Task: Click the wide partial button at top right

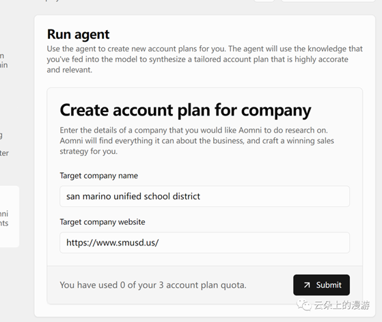Action: 328,1
